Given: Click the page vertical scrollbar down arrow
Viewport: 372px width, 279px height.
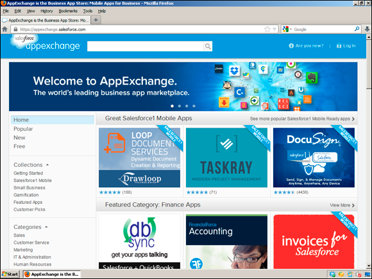Looking at the screenshot, I should [368, 266].
